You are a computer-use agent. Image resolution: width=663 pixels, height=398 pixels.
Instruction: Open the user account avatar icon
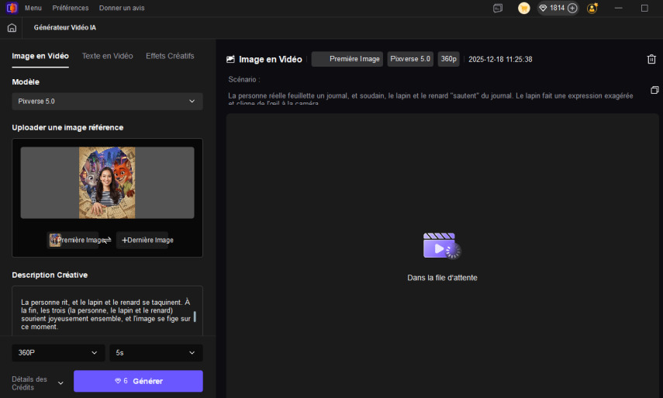592,8
